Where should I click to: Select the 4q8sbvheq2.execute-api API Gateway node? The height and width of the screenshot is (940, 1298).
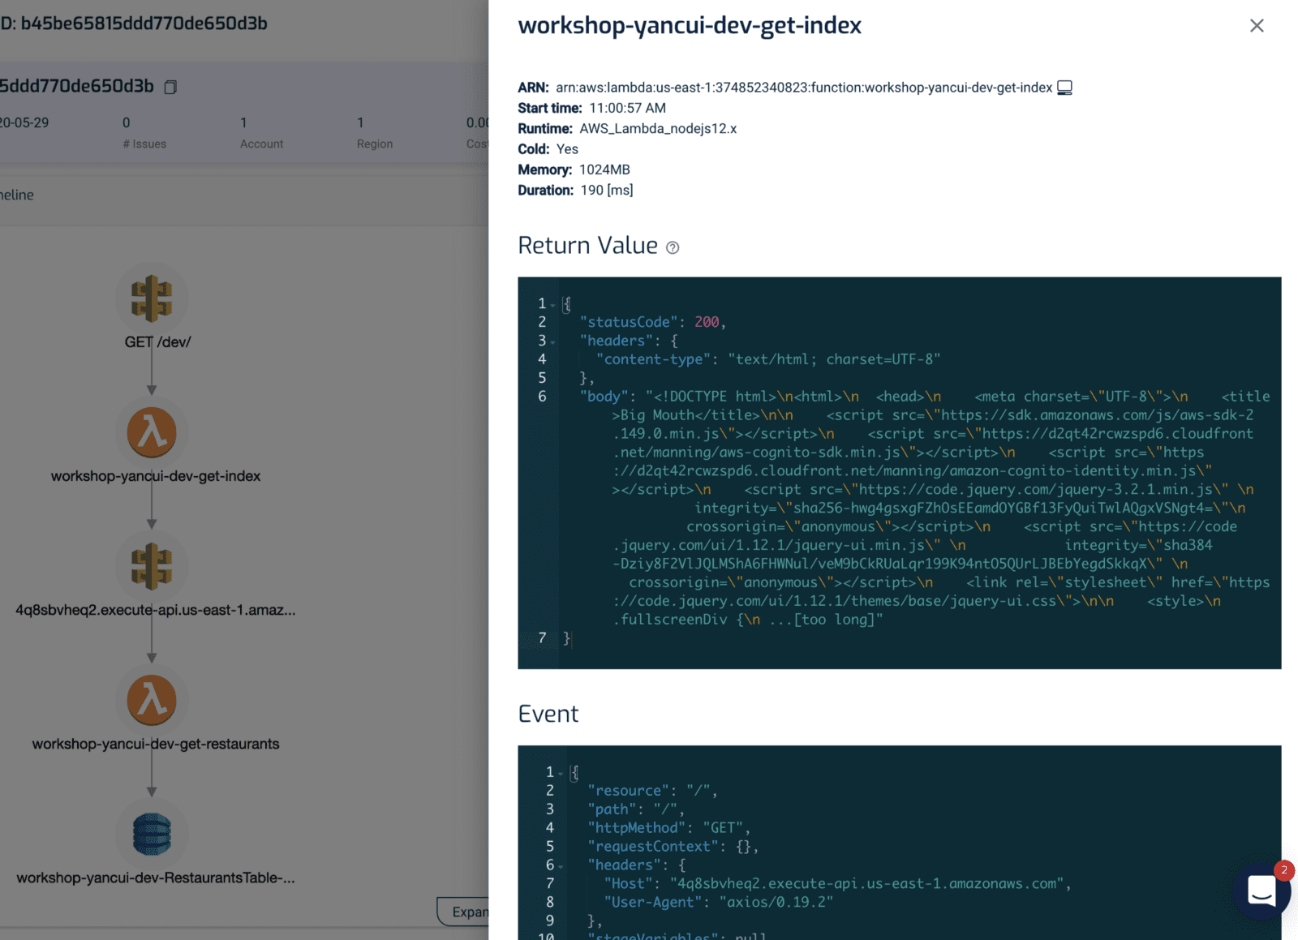click(152, 566)
